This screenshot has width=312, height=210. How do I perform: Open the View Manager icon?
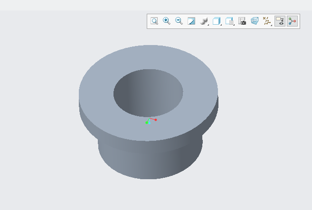pyautogui.click(x=229, y=21)
